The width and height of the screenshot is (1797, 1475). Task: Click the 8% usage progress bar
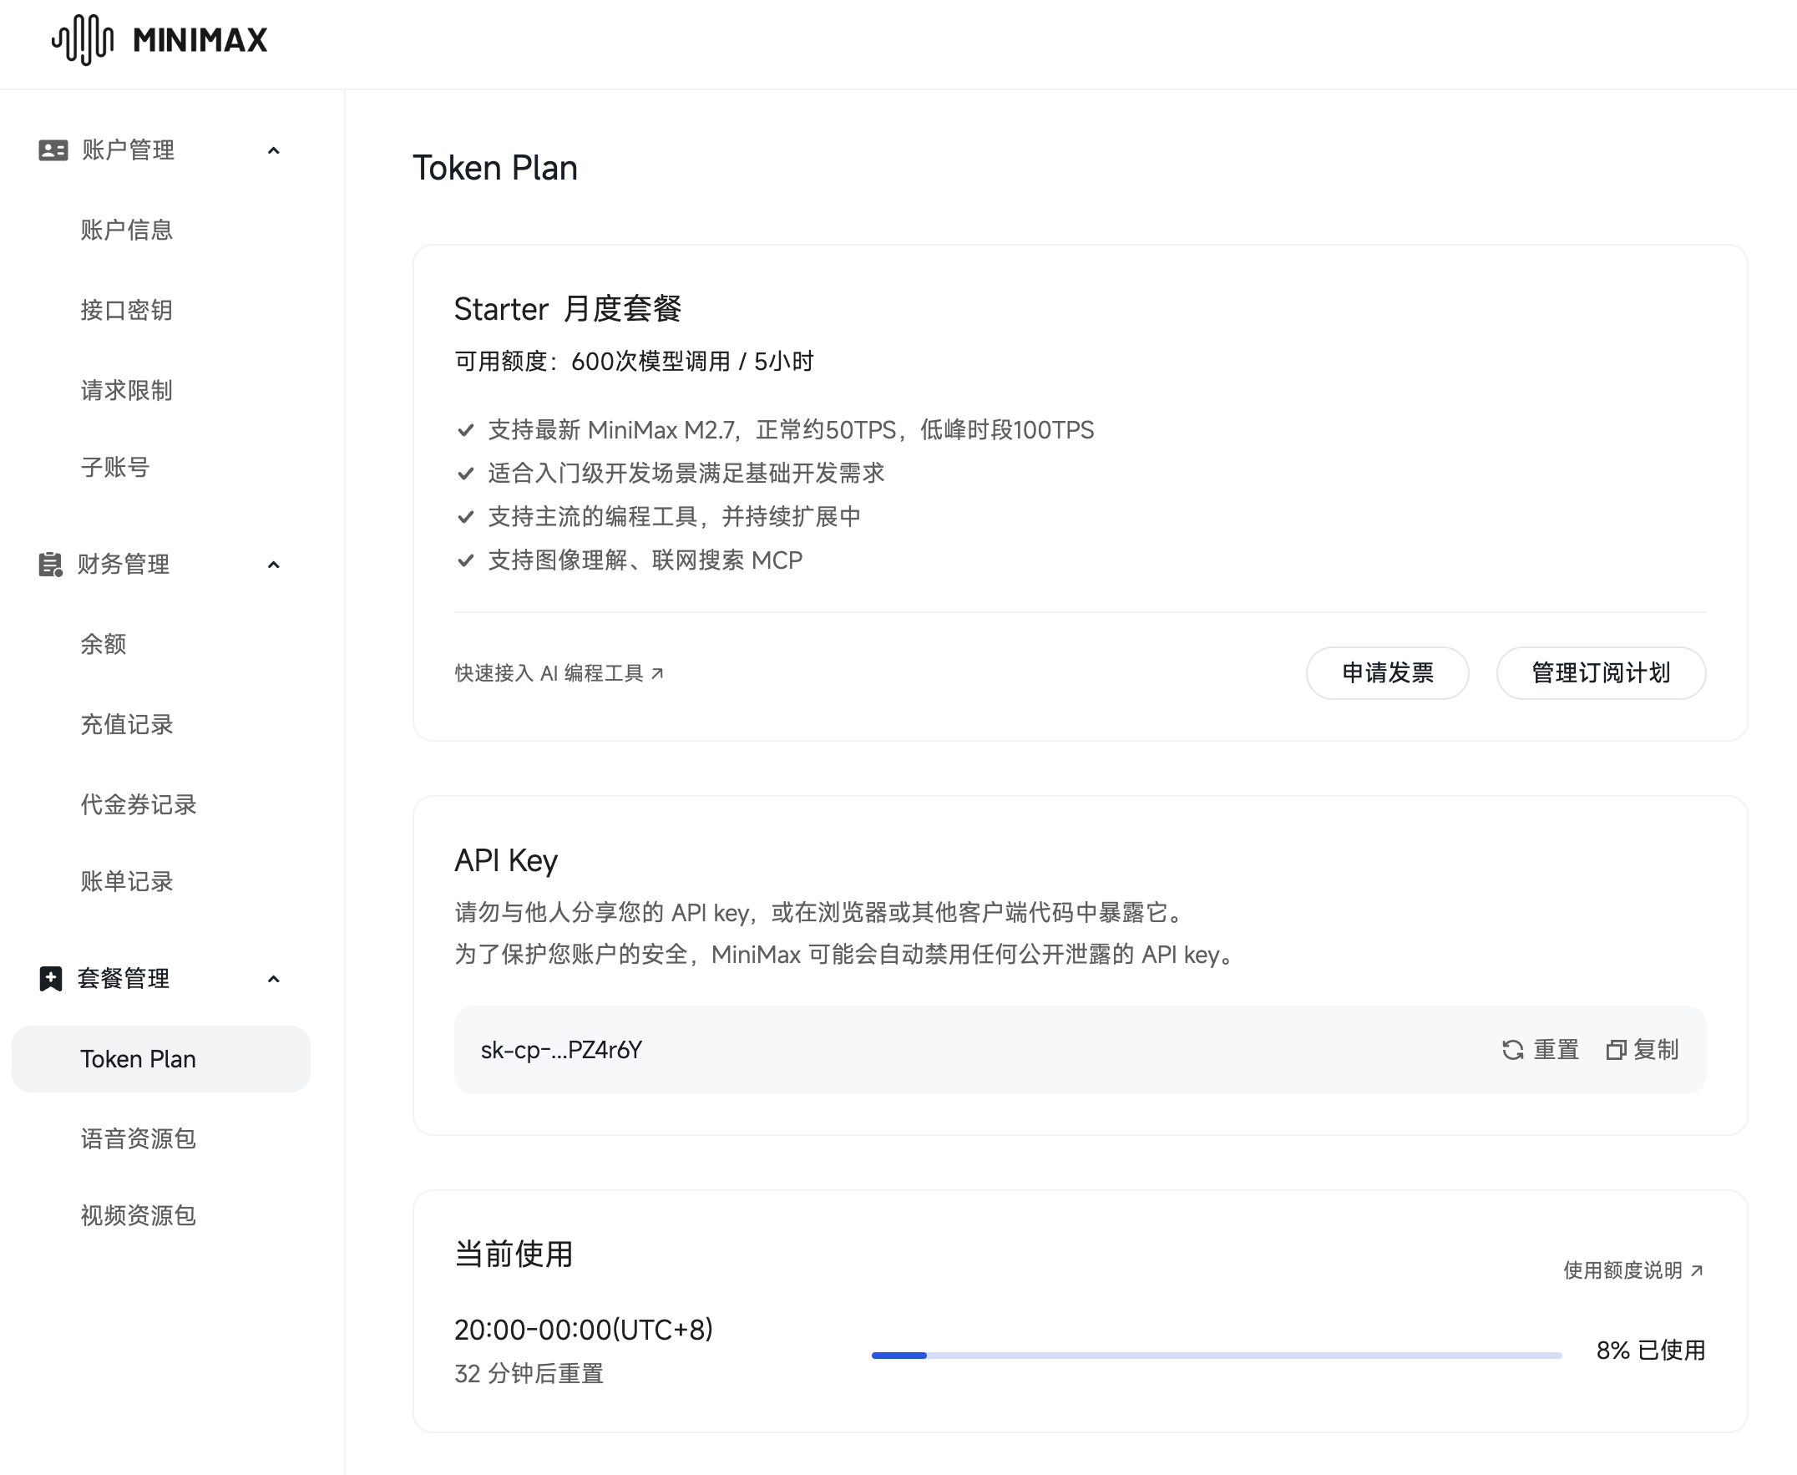point(1216,1356)
